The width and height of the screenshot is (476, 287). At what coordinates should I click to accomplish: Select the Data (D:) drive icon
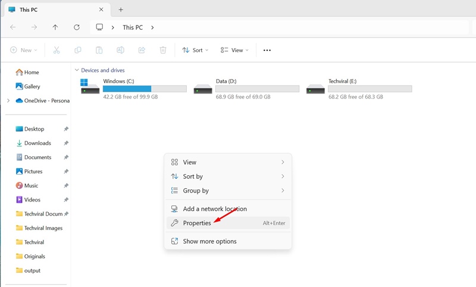coord(203,89)
